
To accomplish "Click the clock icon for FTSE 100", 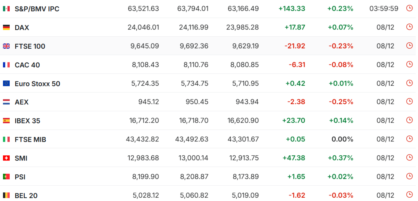I will [409, 46].
